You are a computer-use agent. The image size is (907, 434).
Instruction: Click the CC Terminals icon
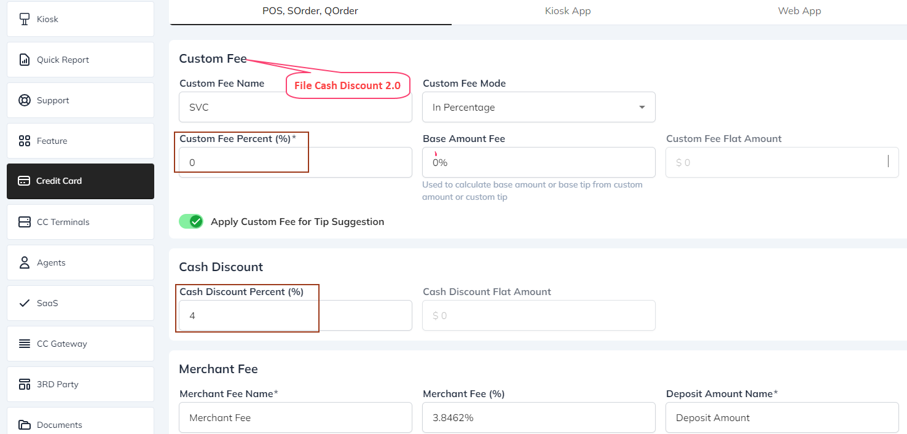click(23, 221)
